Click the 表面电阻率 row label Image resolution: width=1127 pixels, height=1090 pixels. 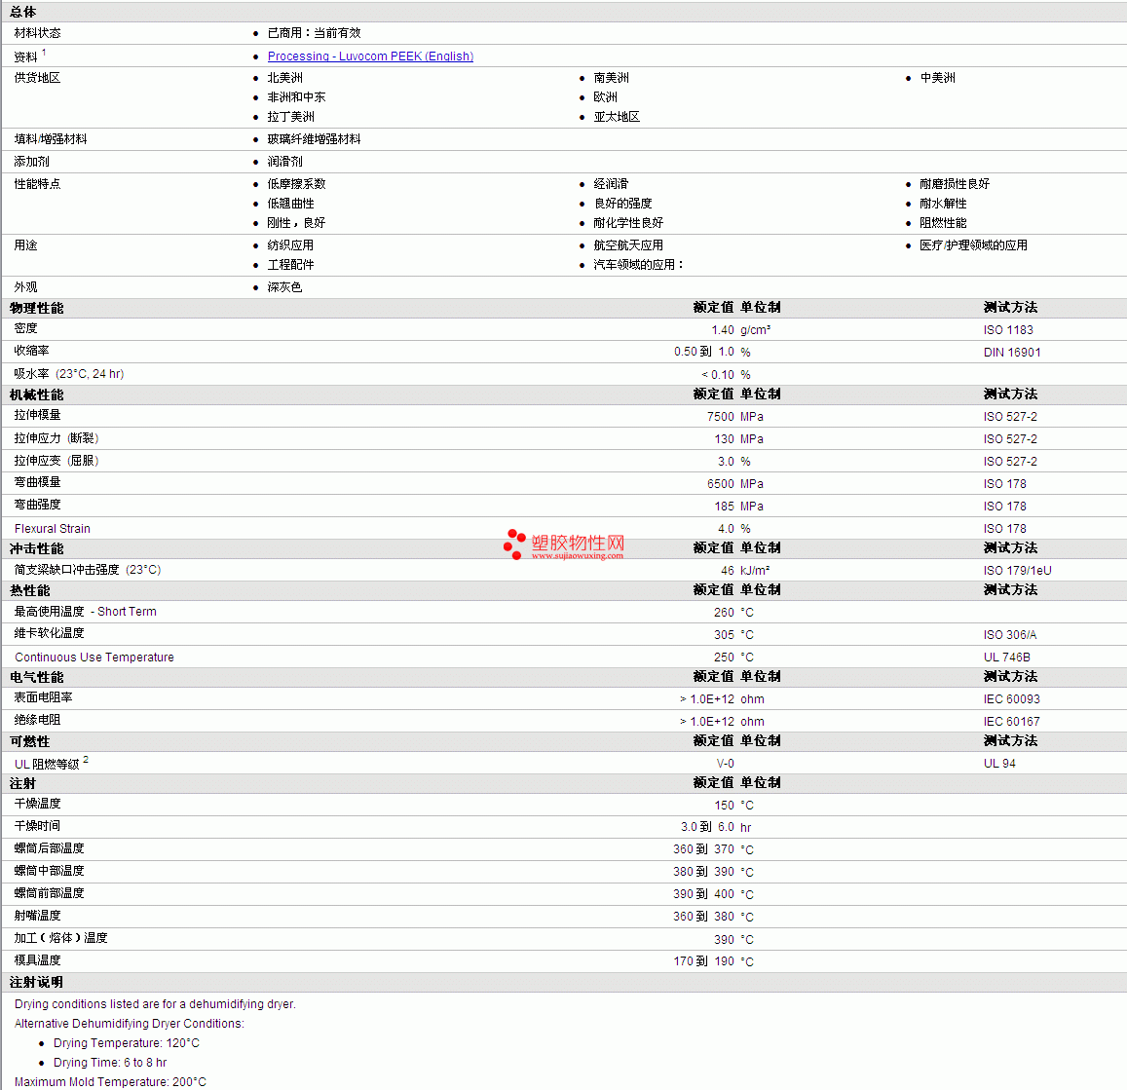pos(43,697)
